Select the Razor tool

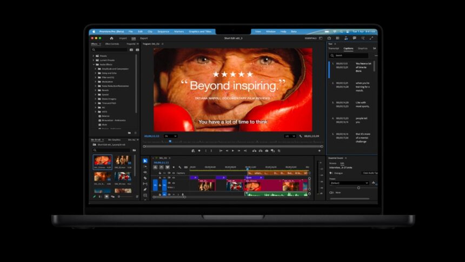(145, 178)
